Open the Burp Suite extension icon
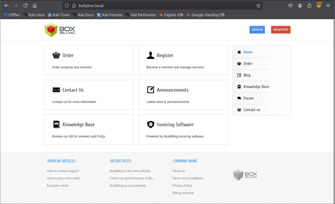The image size is (335, 204). click(319, 5)
